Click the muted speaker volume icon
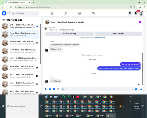This screenshot has height=118, width=147. coord(131,97)
